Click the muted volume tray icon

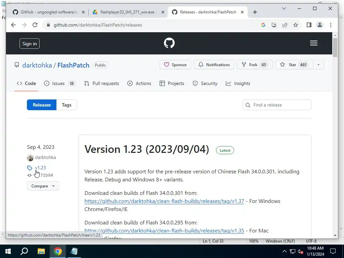(x=301, y=251)
